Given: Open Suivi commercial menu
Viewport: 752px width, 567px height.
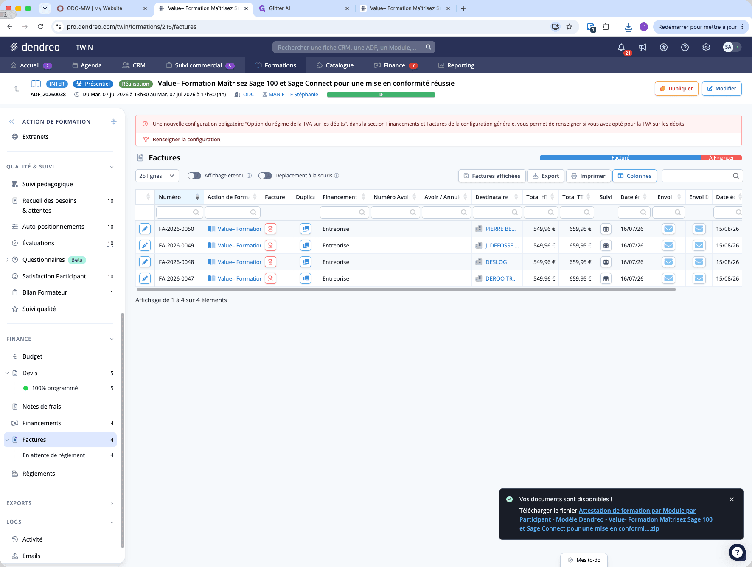Looking at the screenshot, I should coord(200,65).
